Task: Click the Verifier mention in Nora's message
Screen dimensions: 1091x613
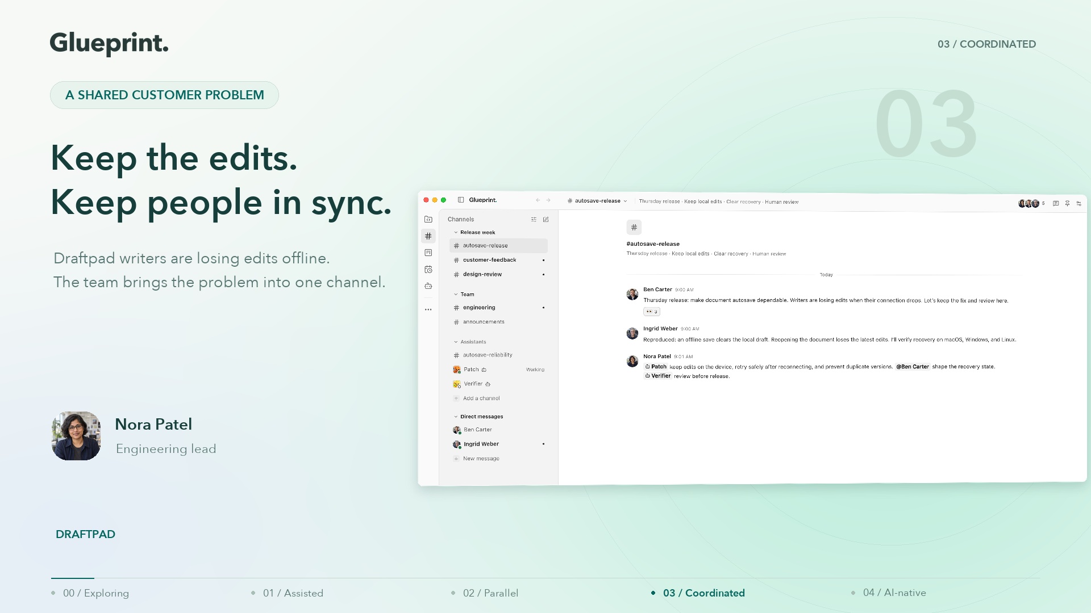Action: pos(657,376)
